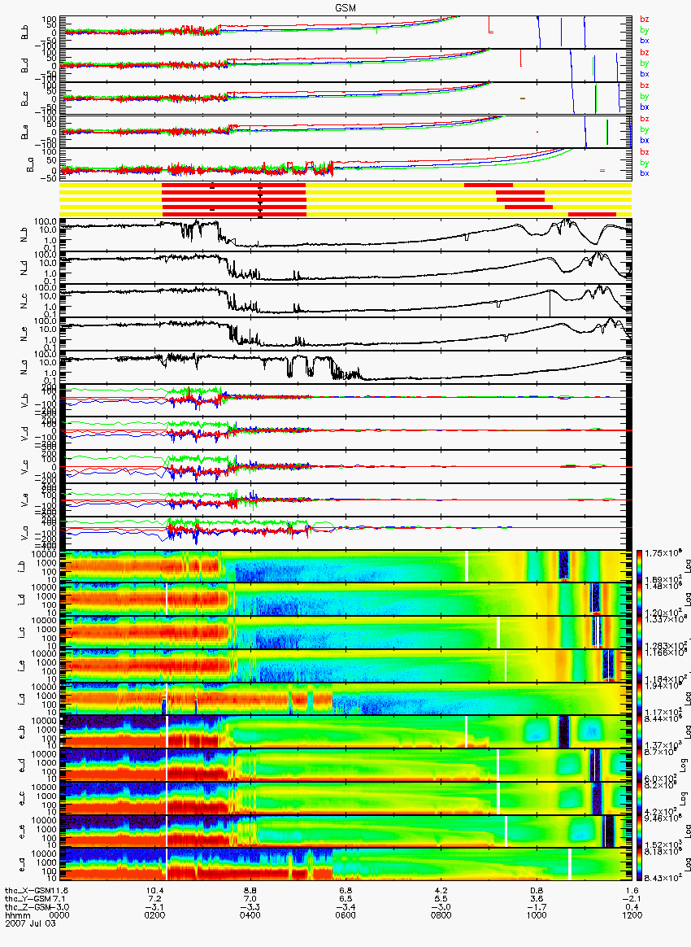691x947 pixels.
Task: Click the 0400 time tick label
Action: [x=250, y=915]
